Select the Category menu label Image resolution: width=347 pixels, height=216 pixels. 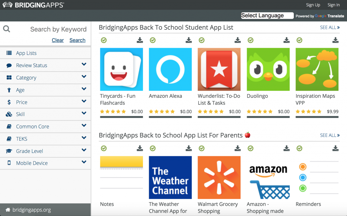coord(26,78)
